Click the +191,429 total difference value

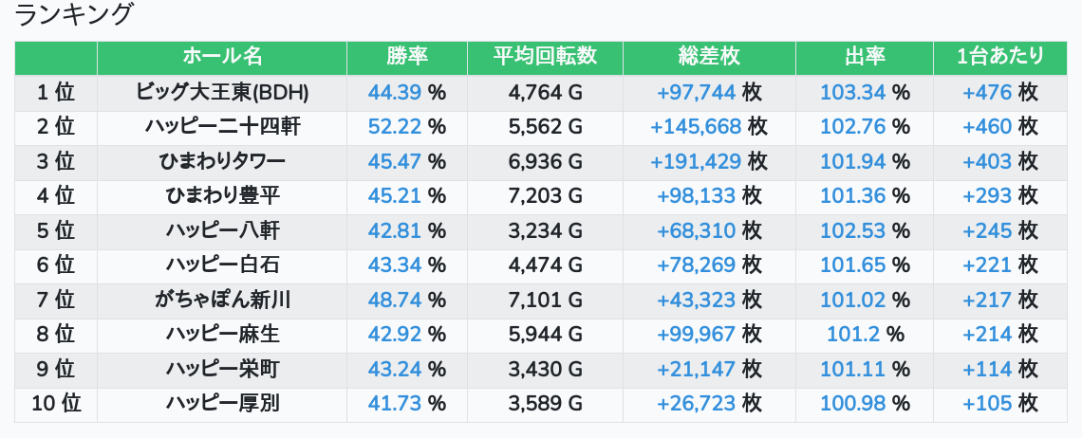tap(696, 161)
